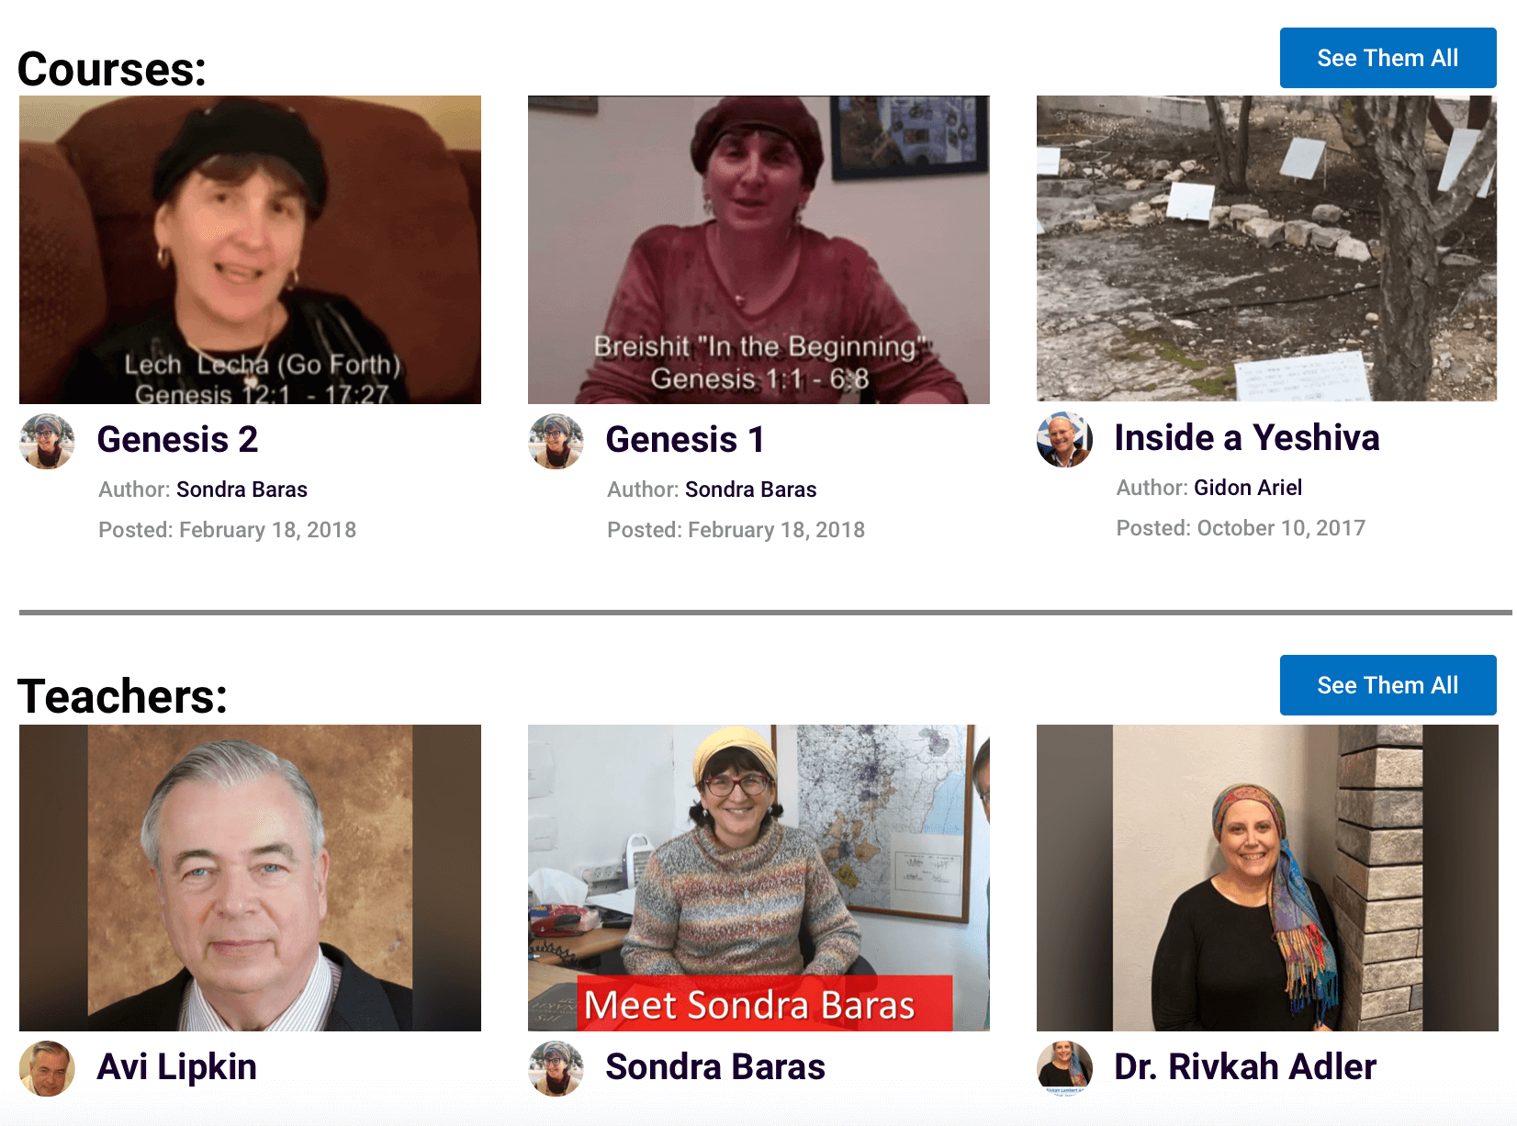Open the Genesis 1 course title link

click(x=685, y=440)
